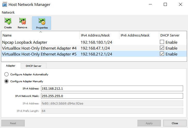Select VirtualBox Host-Only Ethernet Adapter #5
The height and width of the screenshot is (128, 188).
[94, 54]
